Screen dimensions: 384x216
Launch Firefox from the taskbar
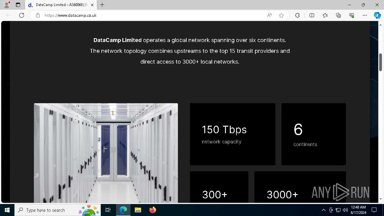click(x=153, y=210)
